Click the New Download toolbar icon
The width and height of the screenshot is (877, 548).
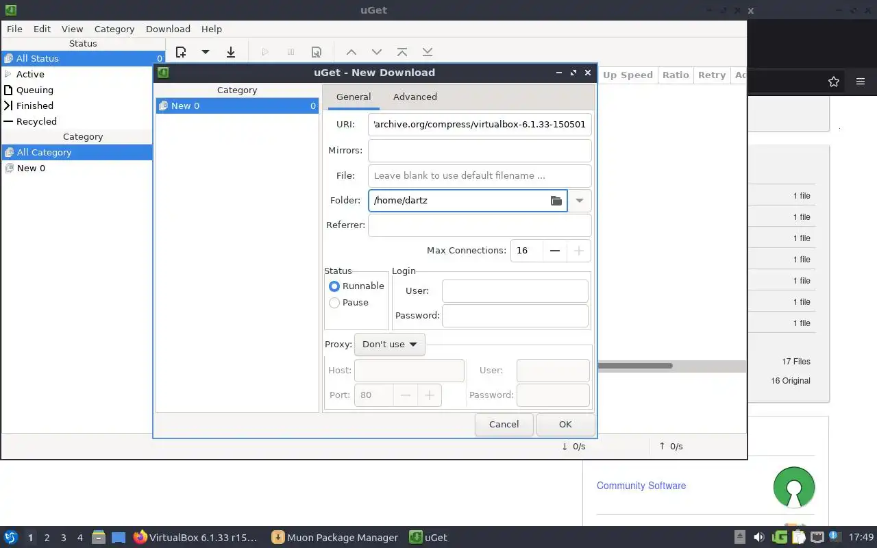[181, 52]
